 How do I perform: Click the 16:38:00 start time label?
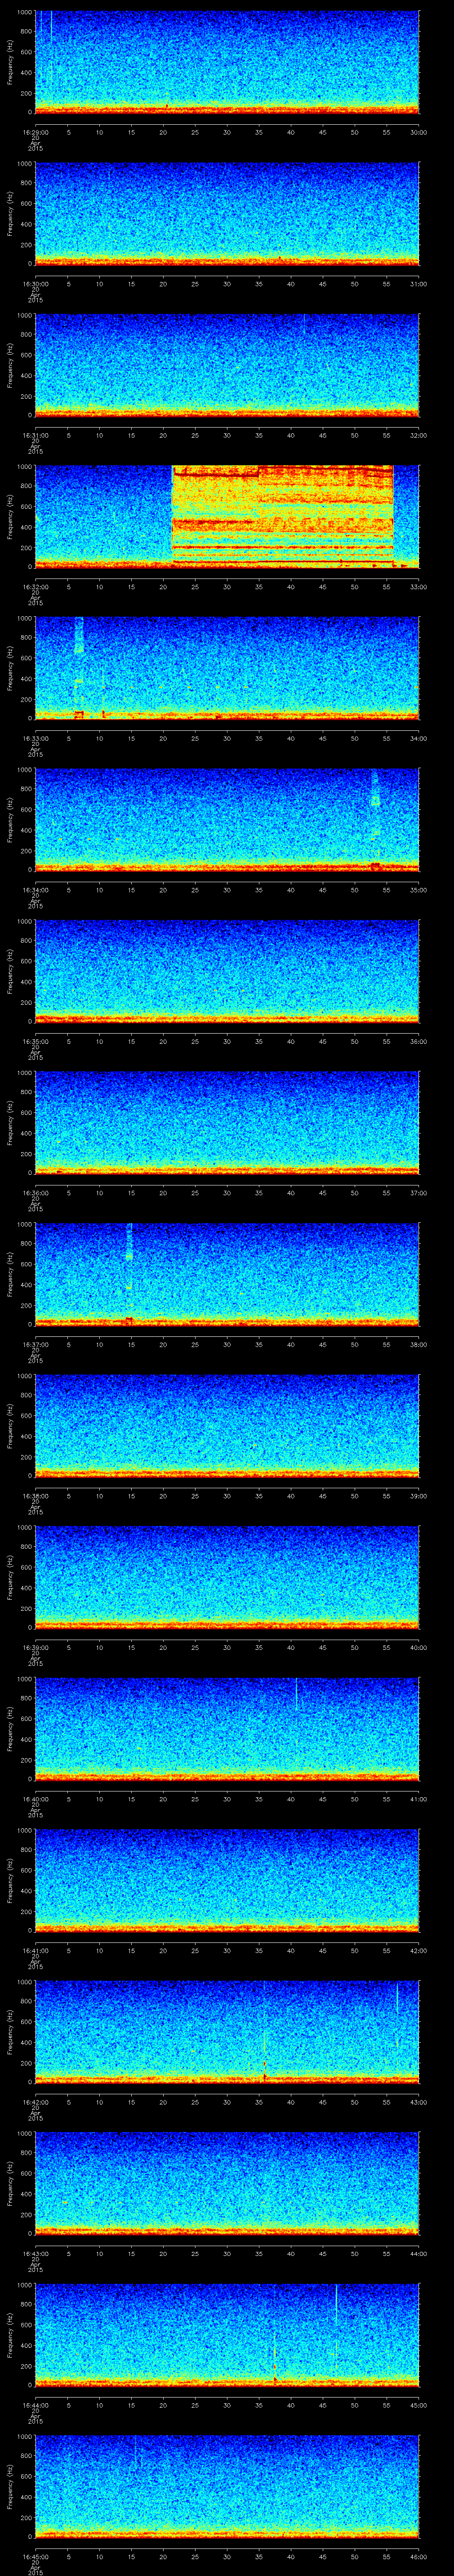tap(35, 1495)
